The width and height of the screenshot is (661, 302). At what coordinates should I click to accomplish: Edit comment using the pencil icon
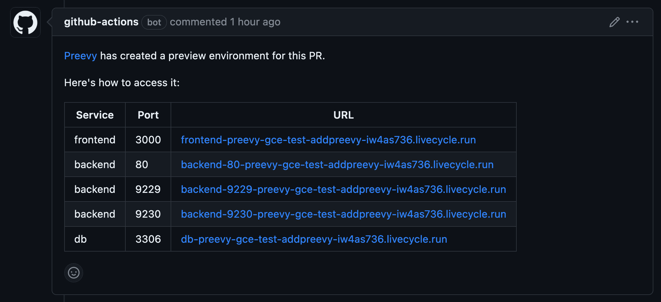tap(614, 22)
